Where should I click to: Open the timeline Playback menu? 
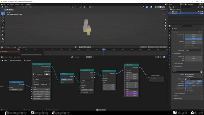click(x=8, y=47)
